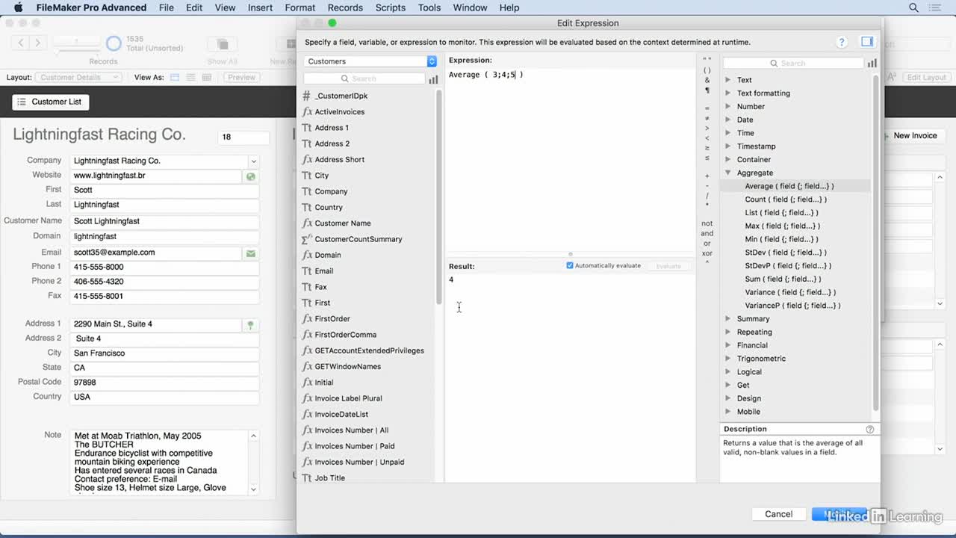The width and height of the screenshot is (956, 538).
Task: Expand the Date function category
Action: (728, 120)
